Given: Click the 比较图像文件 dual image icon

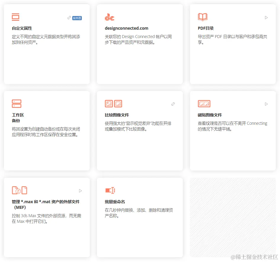Looking at the screenshot, I should 113,103.
